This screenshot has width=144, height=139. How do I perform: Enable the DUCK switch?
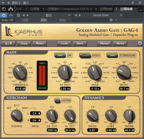(85, 55)
